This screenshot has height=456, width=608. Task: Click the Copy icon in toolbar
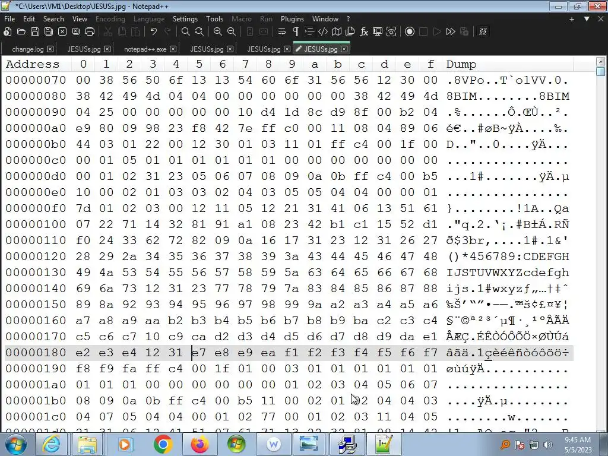[x=122, y=32]
